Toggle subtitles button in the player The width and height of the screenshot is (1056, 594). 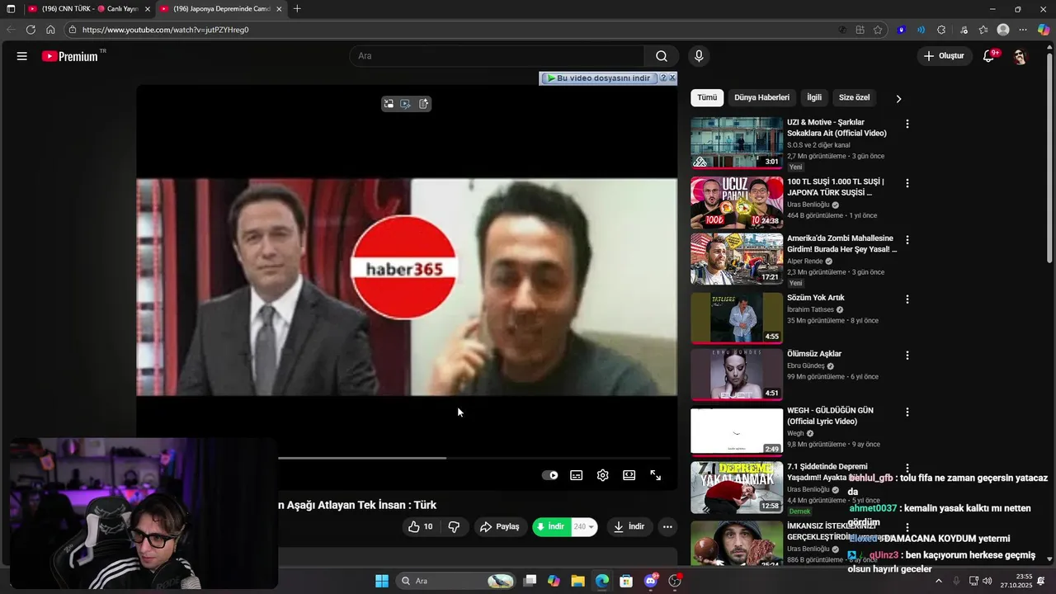[x=577, y=475]
